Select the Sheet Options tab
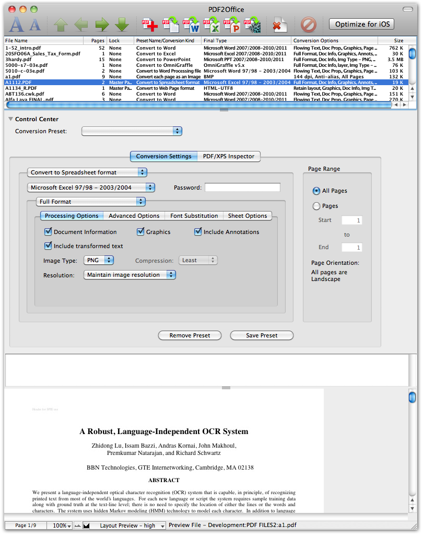423x538 pixels. [248, 216]
